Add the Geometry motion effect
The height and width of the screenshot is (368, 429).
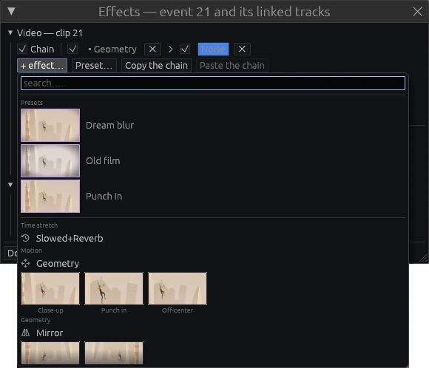(x=58, y=264)
